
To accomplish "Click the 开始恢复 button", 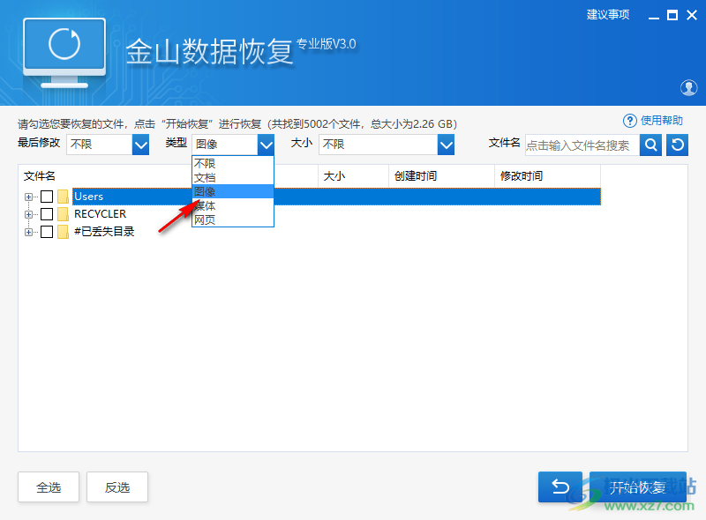I will pyautogui.click(x=637, y=487).
